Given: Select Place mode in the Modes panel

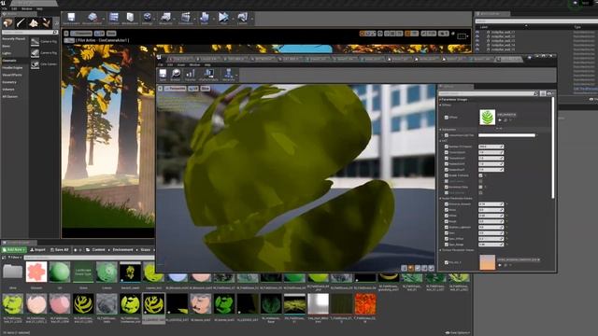Looking at the screenshot, I should pos(7,23).
